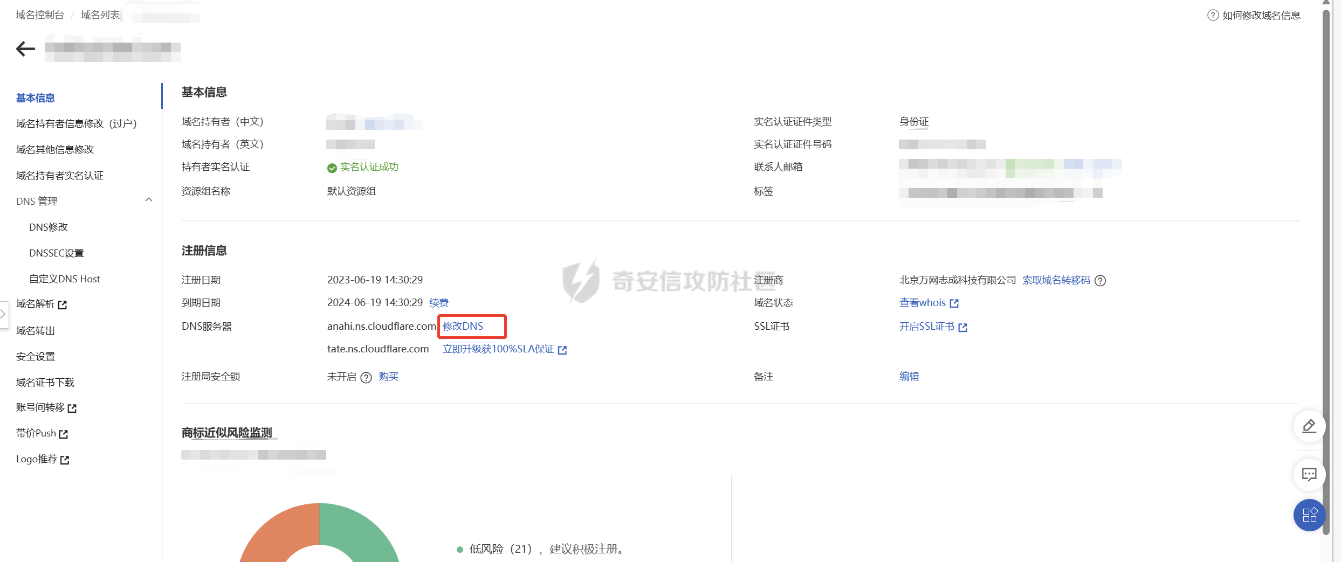Screen dimensions: 1341x562
Task: Click 低风险（21），建议积极注册 text
Action: (x=546, y=549)
